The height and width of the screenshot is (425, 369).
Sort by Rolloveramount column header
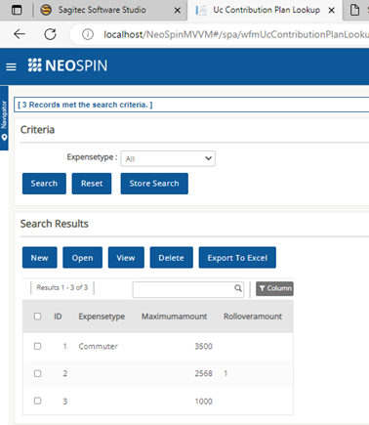(x=253, y=317)
